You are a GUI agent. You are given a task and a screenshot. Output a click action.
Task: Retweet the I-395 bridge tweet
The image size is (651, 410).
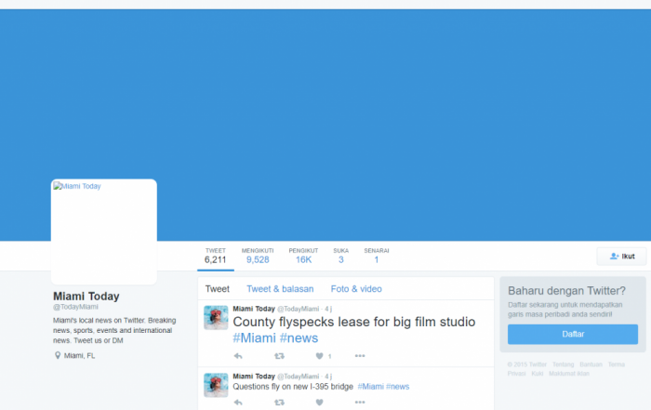[x=279, y=403]
